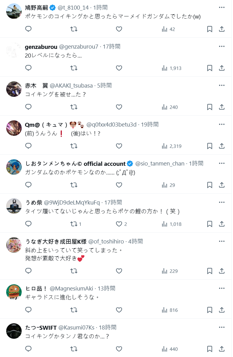Share たつ-SWIFT's tweet
Viewport: 233px width, 357px height.
click(x=222, y=349)
